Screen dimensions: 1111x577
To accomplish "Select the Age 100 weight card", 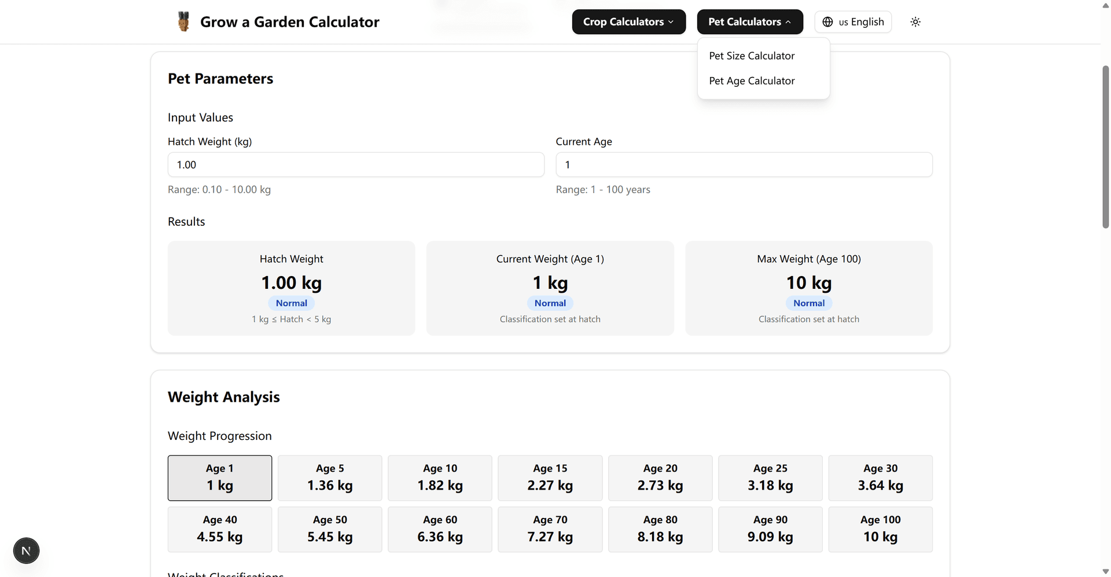I will coord(880,529).
